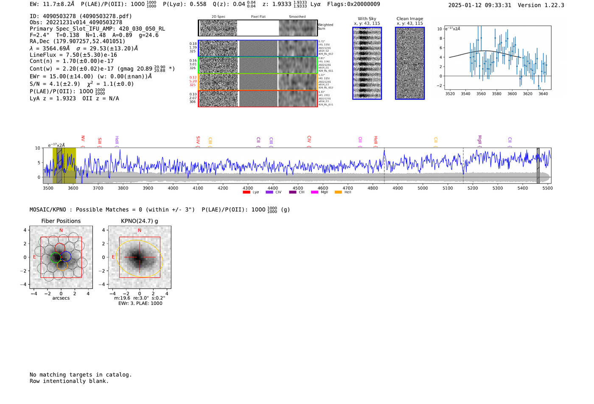
Task: Click the magenta MgII legend swatch
Action: click(314, 192)
